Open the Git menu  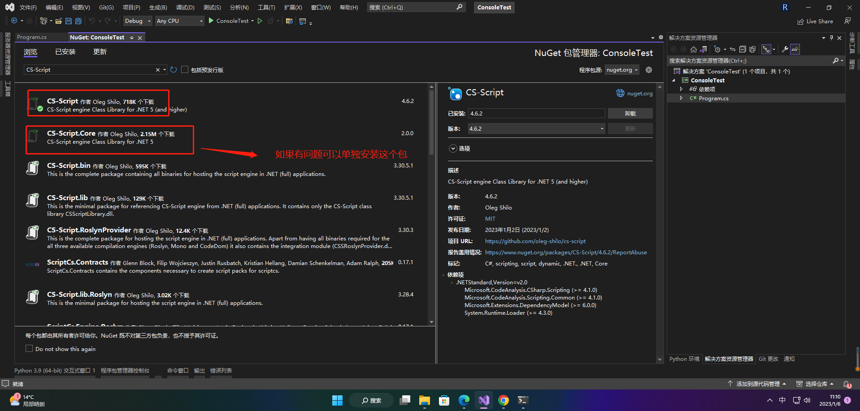[x=106, y=7]
